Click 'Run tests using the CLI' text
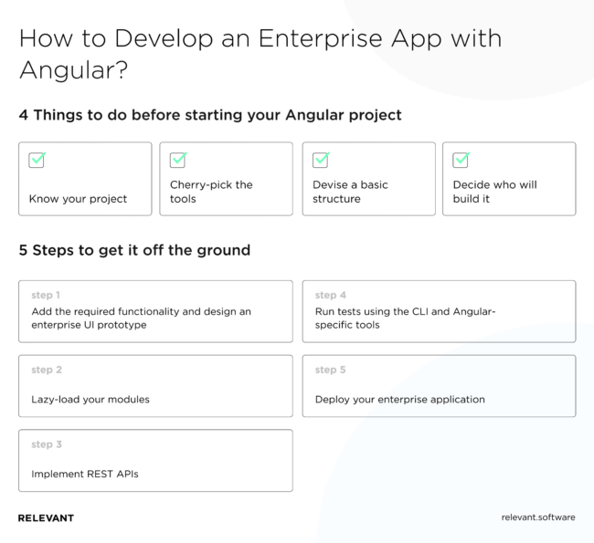This screenshot has width=594, height=543. coord(405,318)
